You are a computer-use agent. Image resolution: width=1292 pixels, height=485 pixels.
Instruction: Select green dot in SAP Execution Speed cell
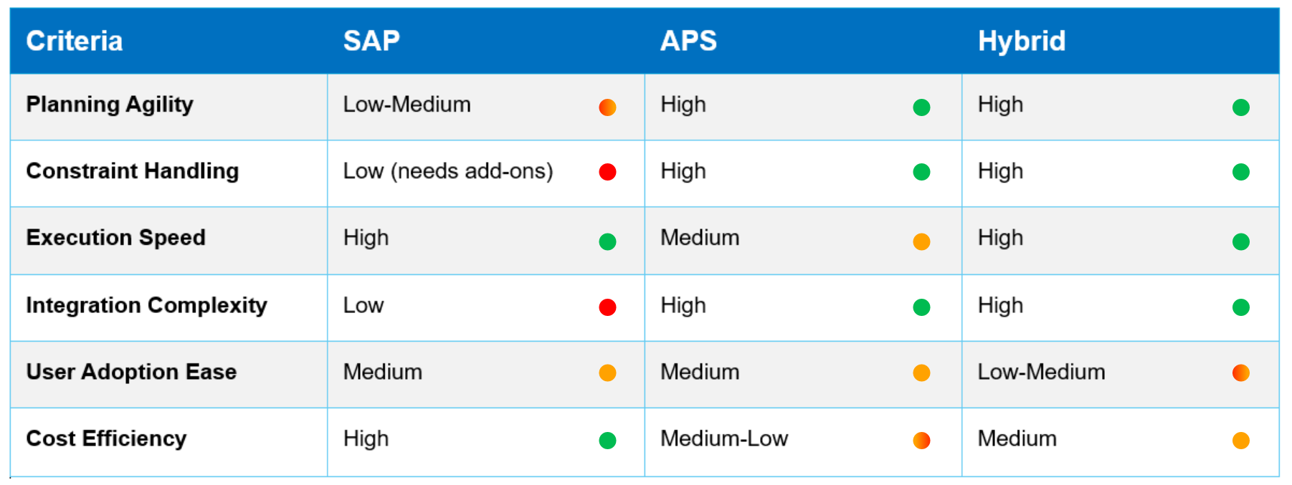tap(607, 241)
